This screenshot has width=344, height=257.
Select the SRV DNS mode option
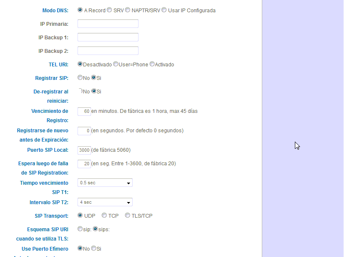pyautogui.click(x=108, y=10)
